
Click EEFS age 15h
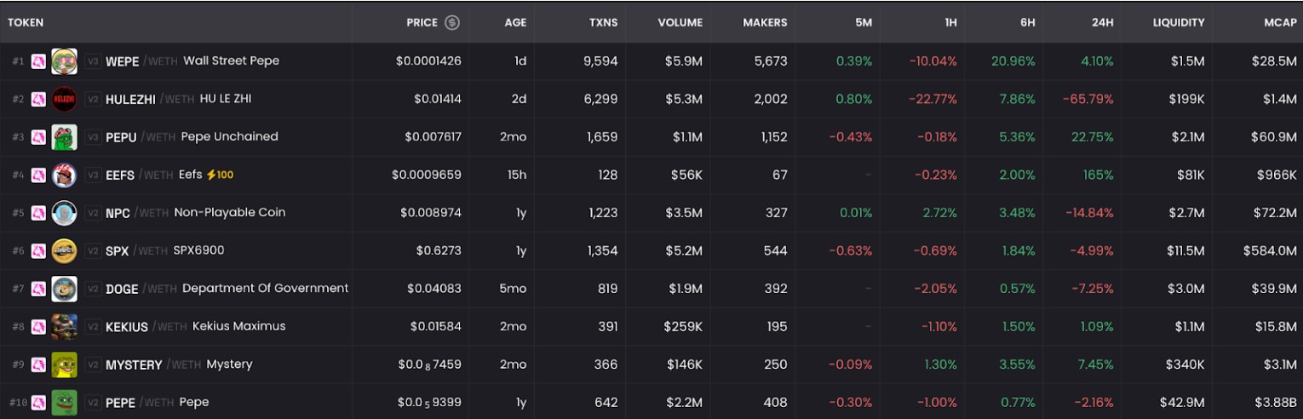[516, 175]
